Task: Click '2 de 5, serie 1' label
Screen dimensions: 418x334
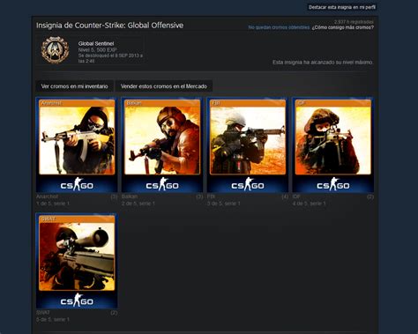Action: [138, 204]
